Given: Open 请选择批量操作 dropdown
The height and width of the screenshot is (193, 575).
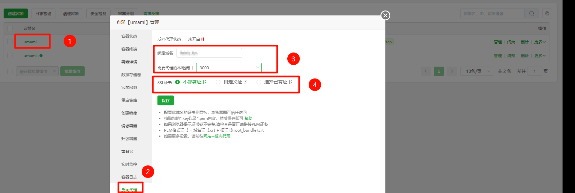Looking at the screenshot, I should tap(37, 71).
